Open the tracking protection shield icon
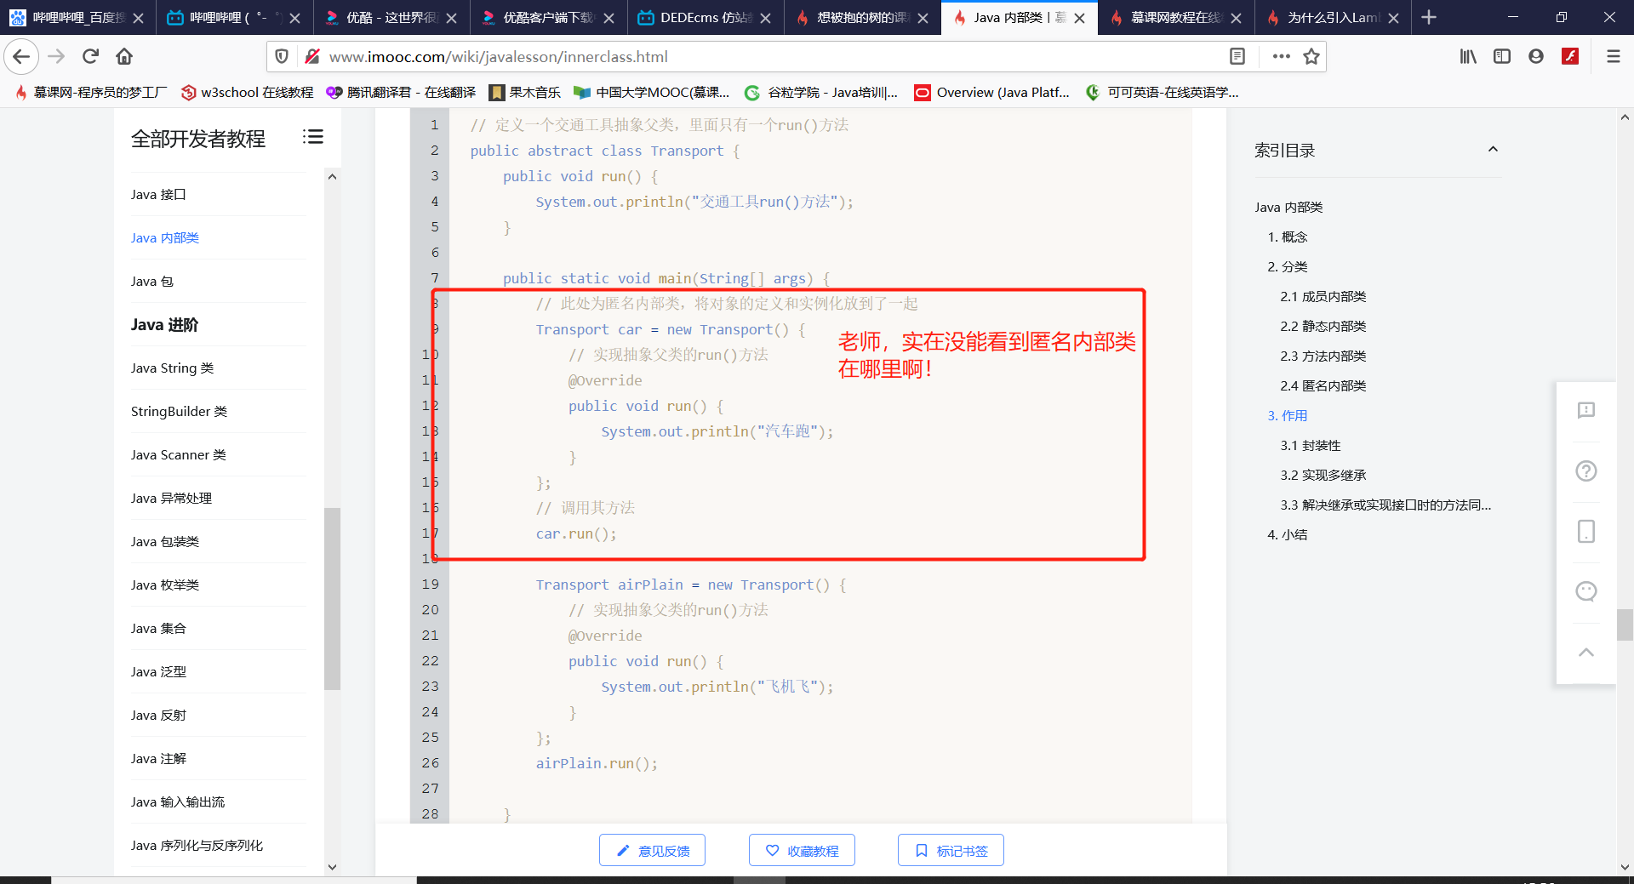The width and height of the screenshot is (1634, 884). 282,56
